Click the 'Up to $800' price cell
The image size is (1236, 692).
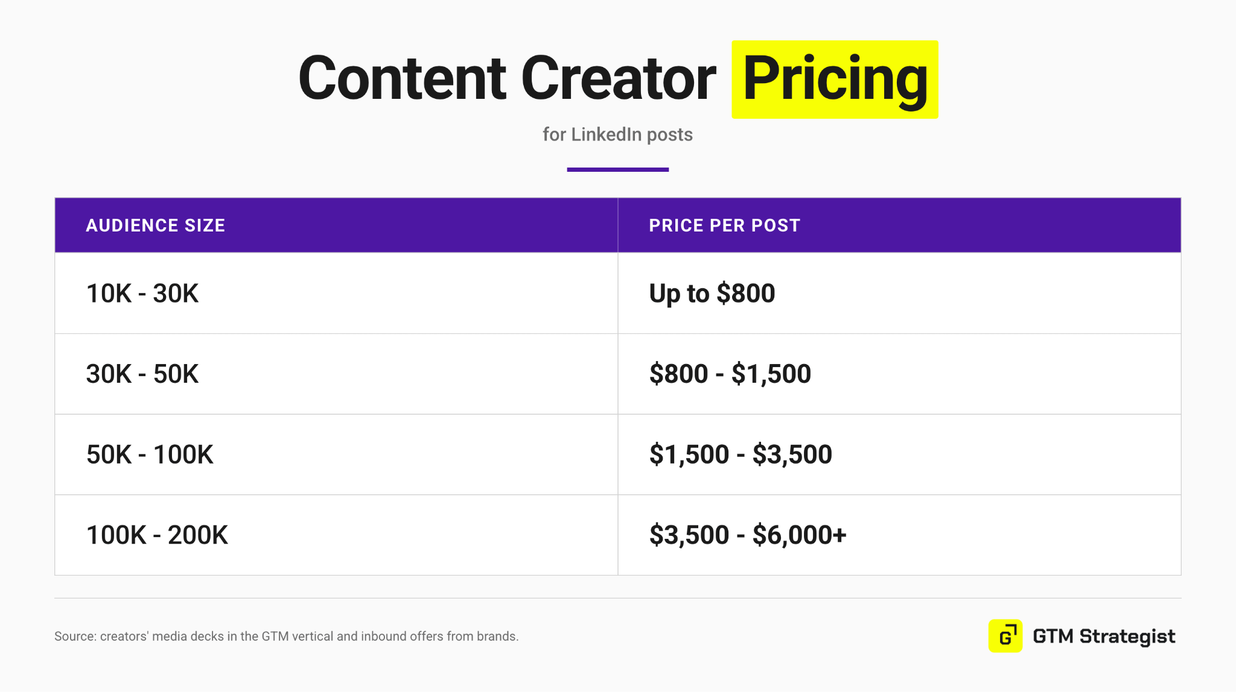[899, 293]
